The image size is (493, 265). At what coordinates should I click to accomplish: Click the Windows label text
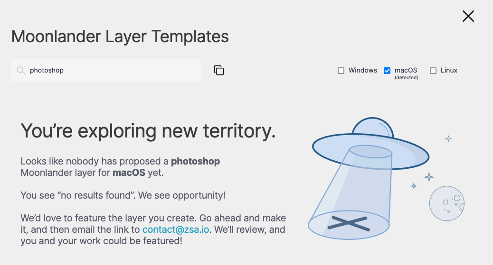[x=362, y=70]
